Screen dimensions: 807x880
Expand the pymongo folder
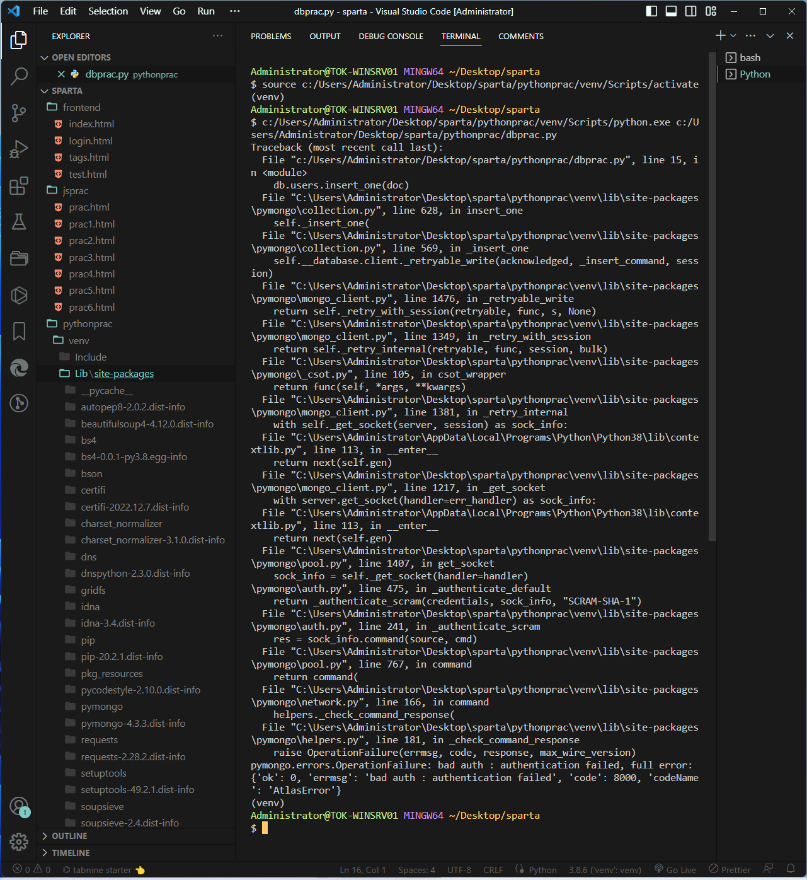tap(102, 707)
